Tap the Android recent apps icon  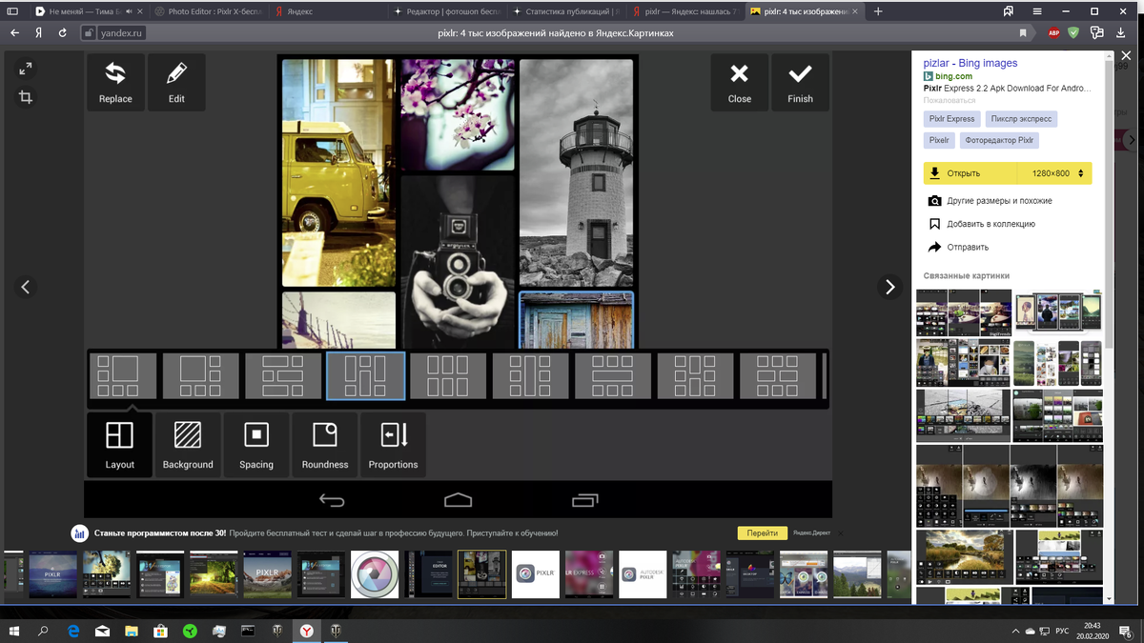click(584, 499)
